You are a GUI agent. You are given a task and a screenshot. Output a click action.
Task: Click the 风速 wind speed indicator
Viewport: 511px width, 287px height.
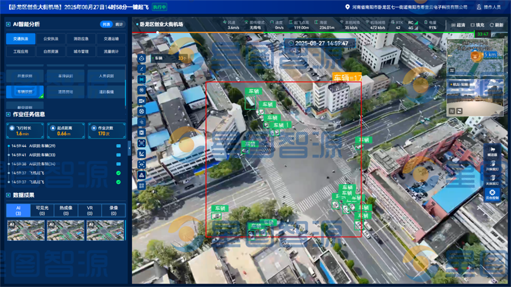(x=231, y=25)
